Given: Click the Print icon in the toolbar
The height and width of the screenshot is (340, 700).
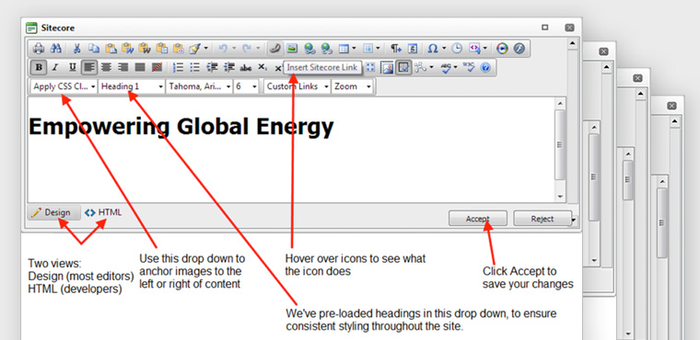Looking at the screenshot, I should coord(39,48).
